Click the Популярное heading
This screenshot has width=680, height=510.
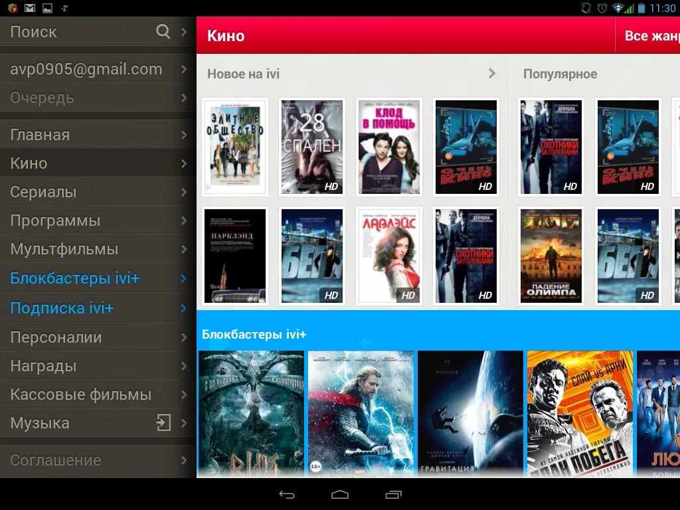(x=560, y=74)
